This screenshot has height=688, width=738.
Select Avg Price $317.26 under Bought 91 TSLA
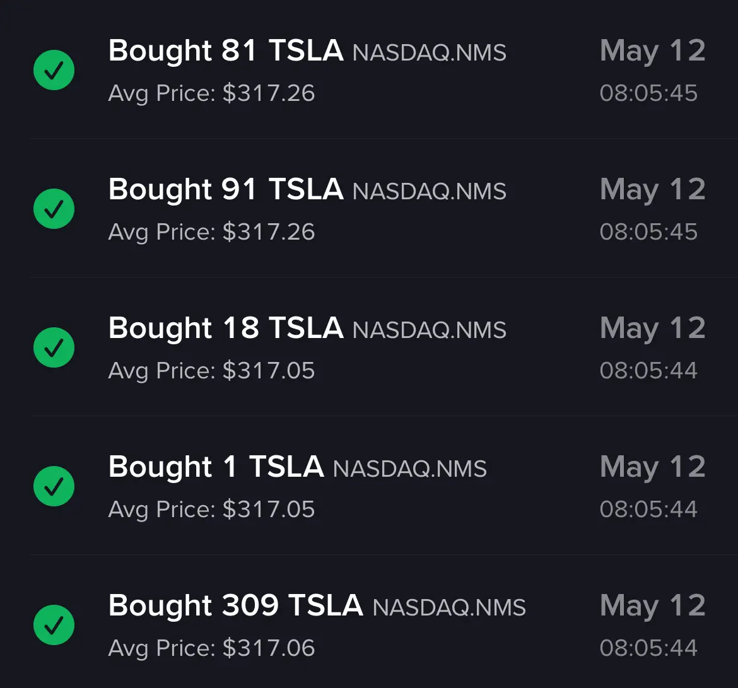coord(211,233)
